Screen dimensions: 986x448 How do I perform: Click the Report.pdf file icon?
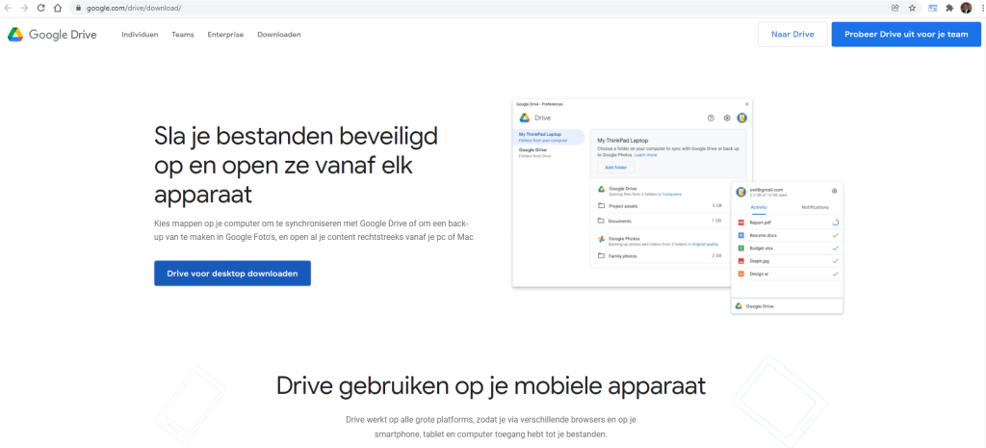coord(740,223)
